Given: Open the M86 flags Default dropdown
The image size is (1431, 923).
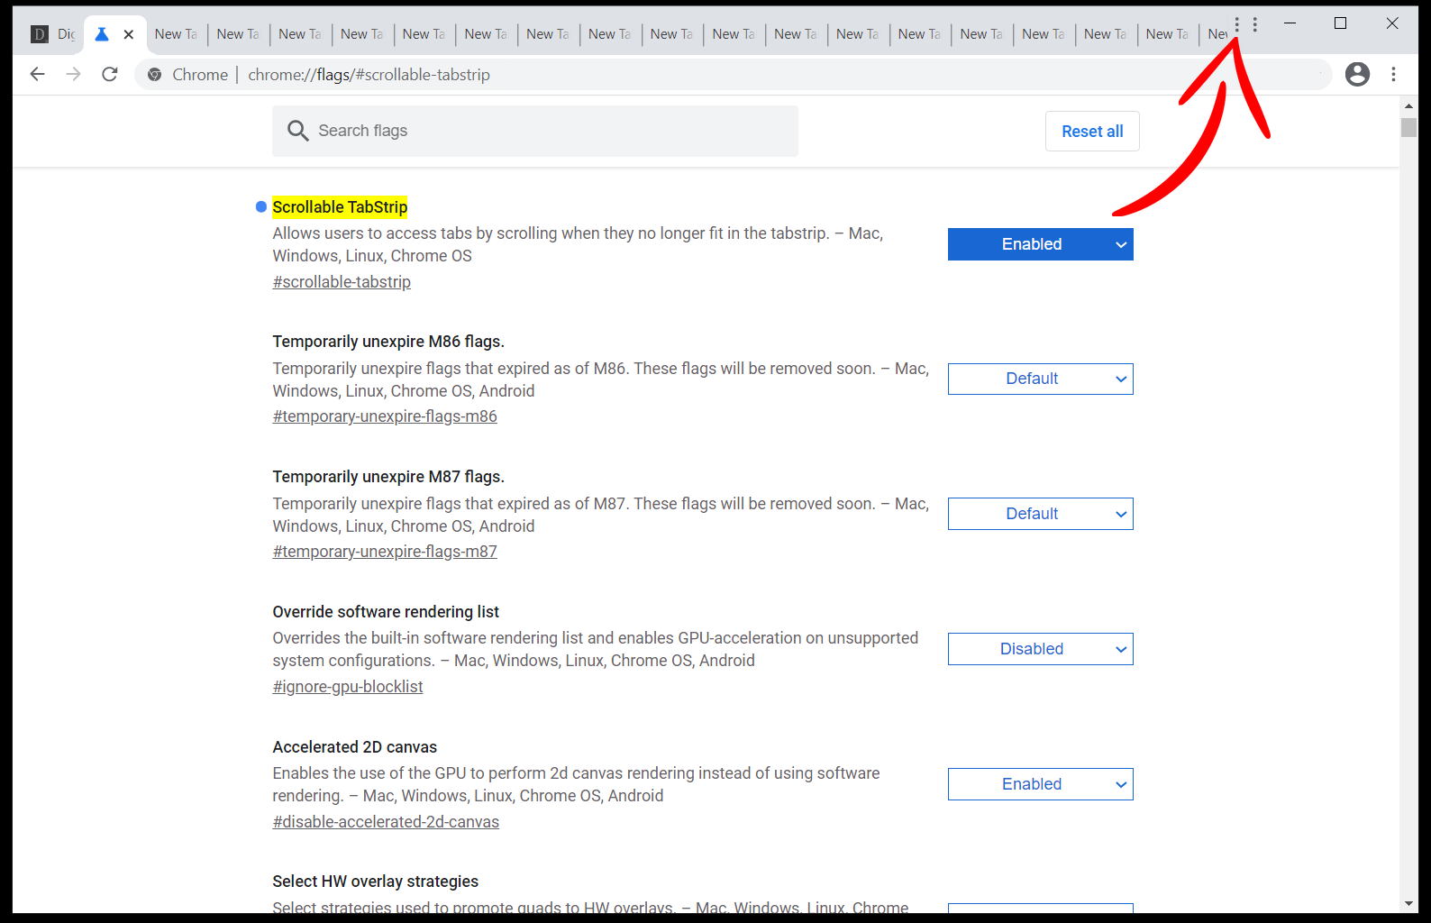Looking at the screenshot, I should click(x=1040, y=379).
